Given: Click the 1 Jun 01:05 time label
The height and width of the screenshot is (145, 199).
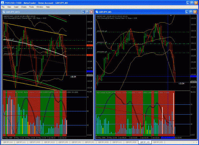Looking at the screenshot, I should click(134, 138).
